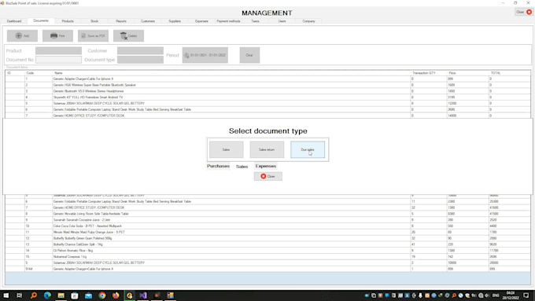Switch to the Dashboard tab
Image resolution: width=535 pixels, height=301 pixels.
(x=14, y=21)
